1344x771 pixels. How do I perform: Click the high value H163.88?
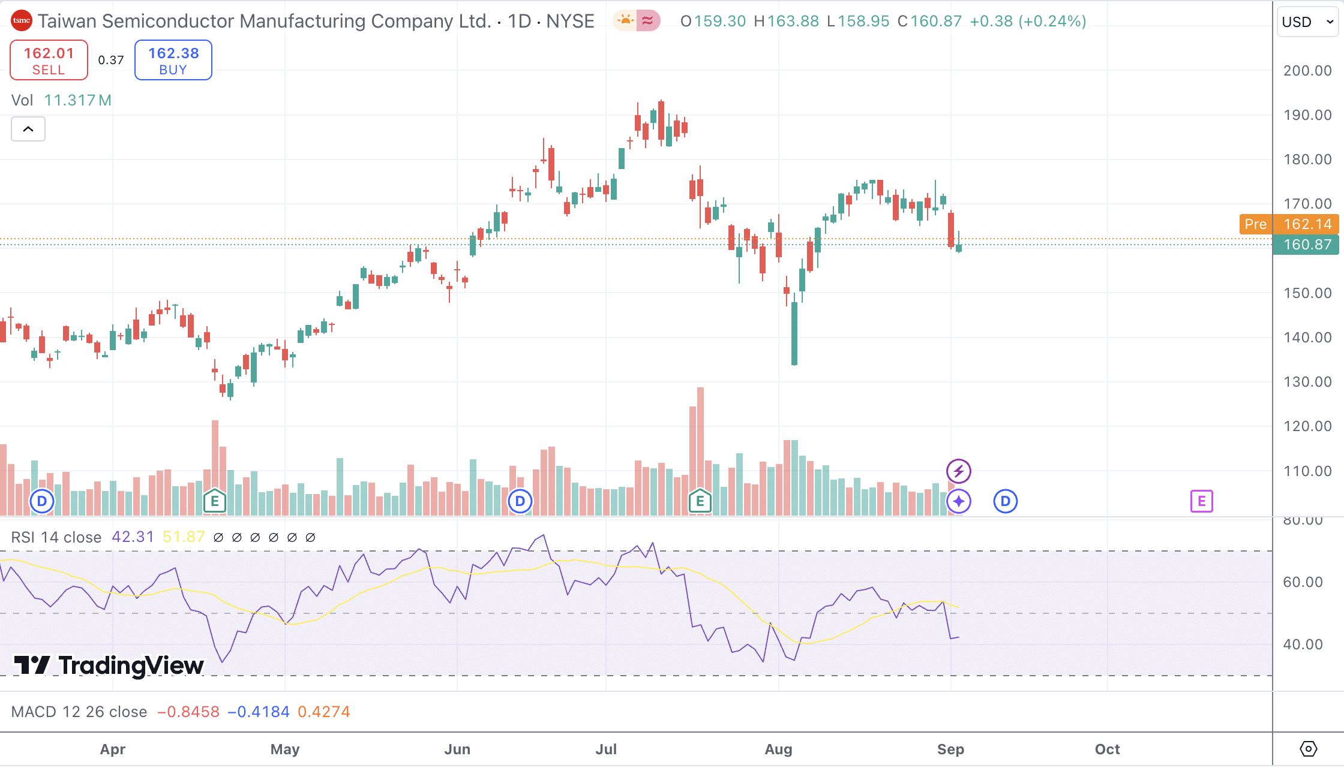(x=786, y=21)
